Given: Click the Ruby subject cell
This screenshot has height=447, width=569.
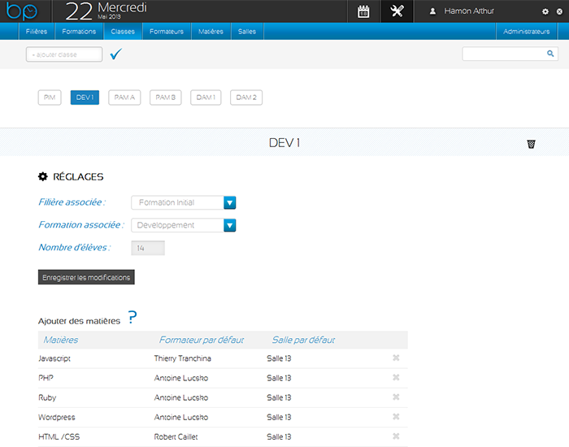Looking at the screenshot, I should 47,397.
